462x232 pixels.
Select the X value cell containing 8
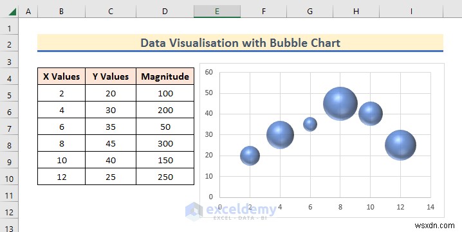(x=61, y=143)
